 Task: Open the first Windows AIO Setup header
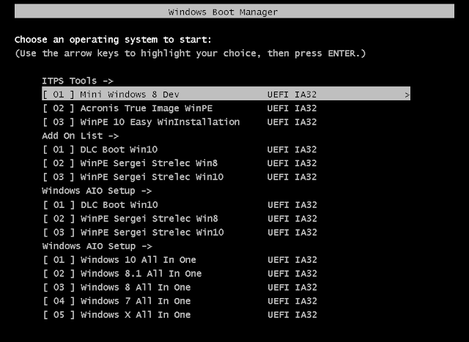[x=97, y=190]
